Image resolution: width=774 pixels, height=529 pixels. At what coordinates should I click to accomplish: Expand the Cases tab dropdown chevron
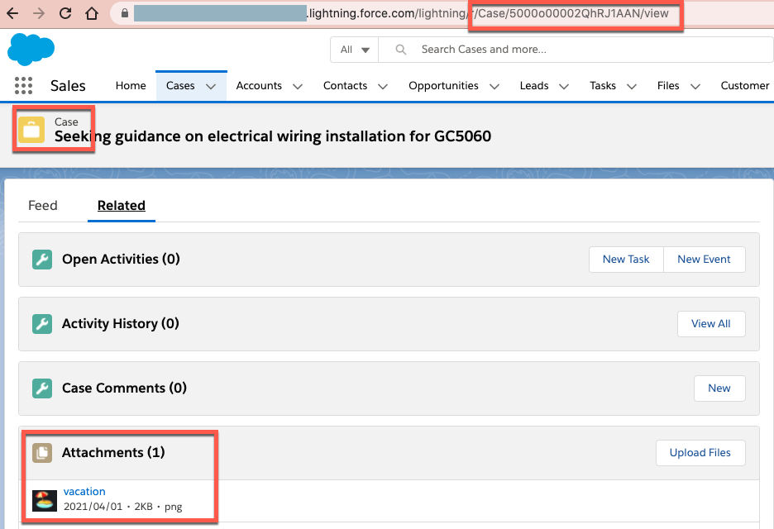(211, 86)
